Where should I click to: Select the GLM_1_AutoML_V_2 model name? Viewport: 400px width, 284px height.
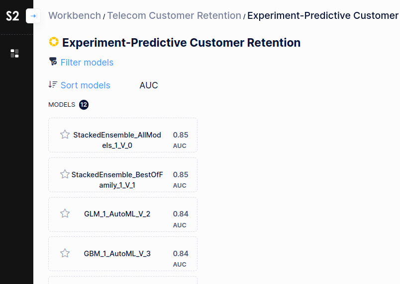tap(117, 214)
